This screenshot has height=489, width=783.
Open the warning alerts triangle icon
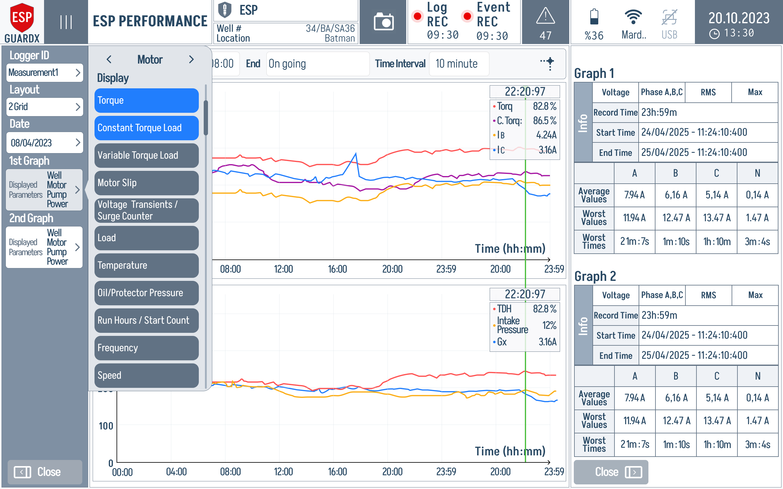tap(546, 16)
